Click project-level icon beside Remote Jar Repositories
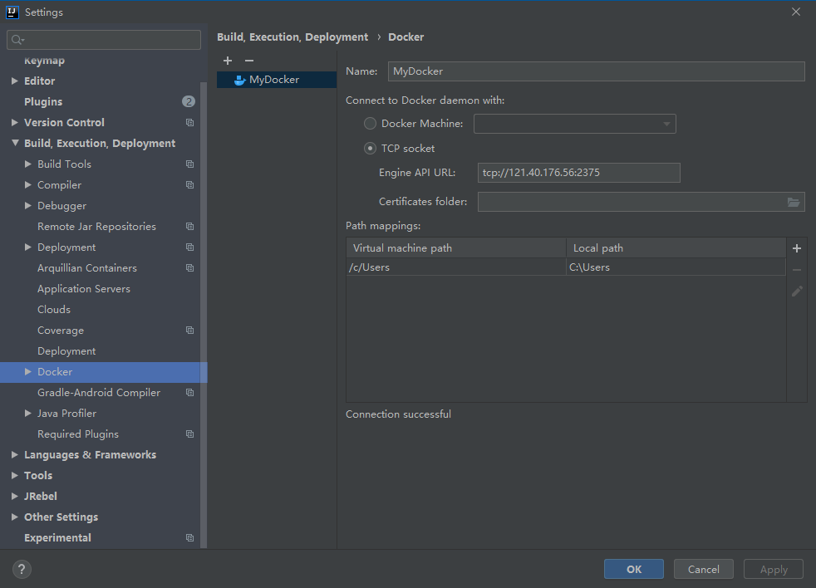816x588 pixels. [x=190, y=227]
